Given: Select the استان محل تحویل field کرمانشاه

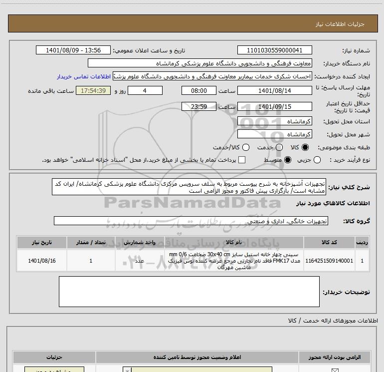Looking at the screenshot, I should pyautogui.click(x=274, y=121).
